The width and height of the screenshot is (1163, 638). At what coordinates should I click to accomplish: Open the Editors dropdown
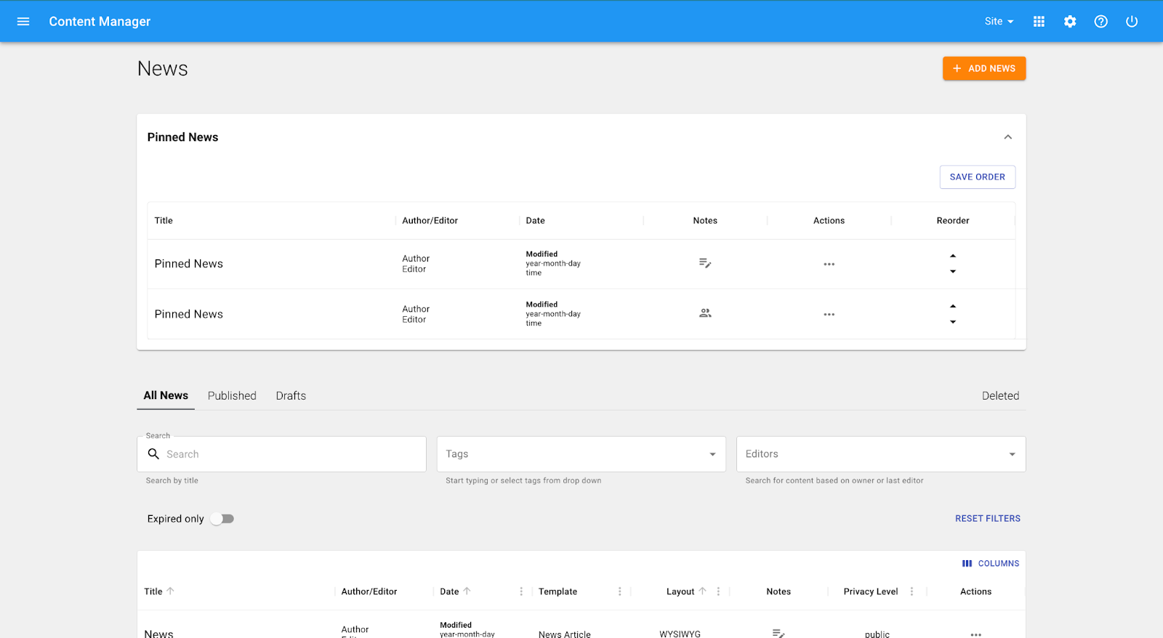(1012, 454)
